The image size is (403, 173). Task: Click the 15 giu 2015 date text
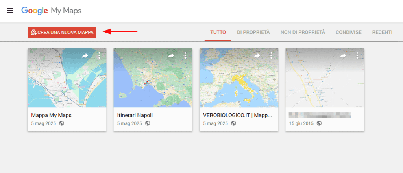point(301,123)
